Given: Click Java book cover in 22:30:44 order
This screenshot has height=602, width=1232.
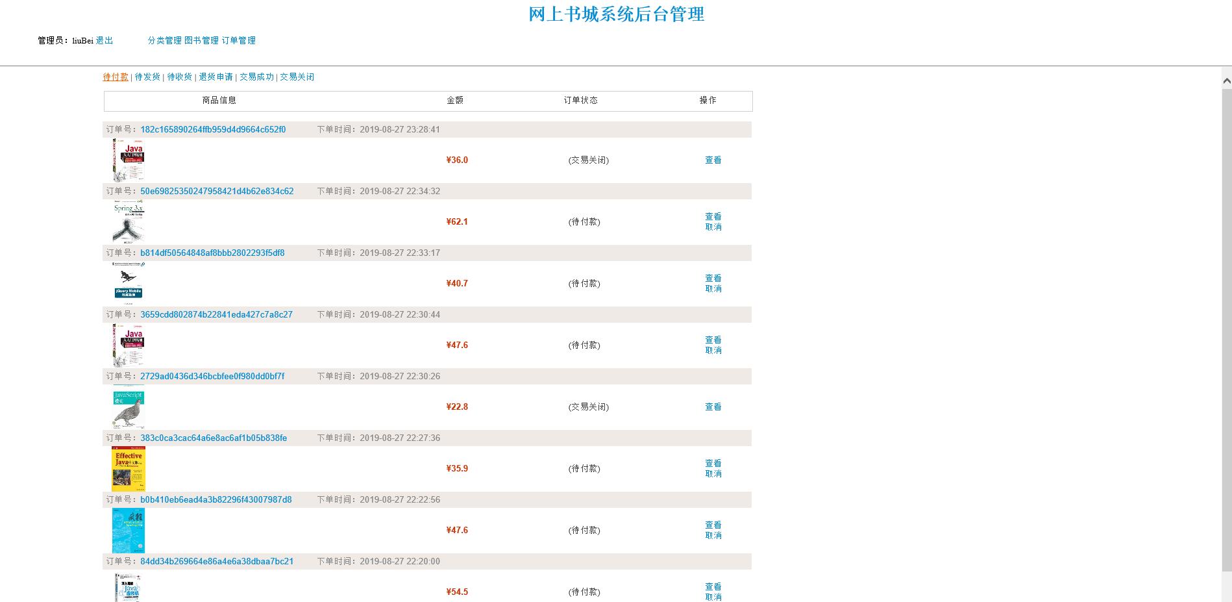Looking at the screenshot, I should tap(129, 345).
